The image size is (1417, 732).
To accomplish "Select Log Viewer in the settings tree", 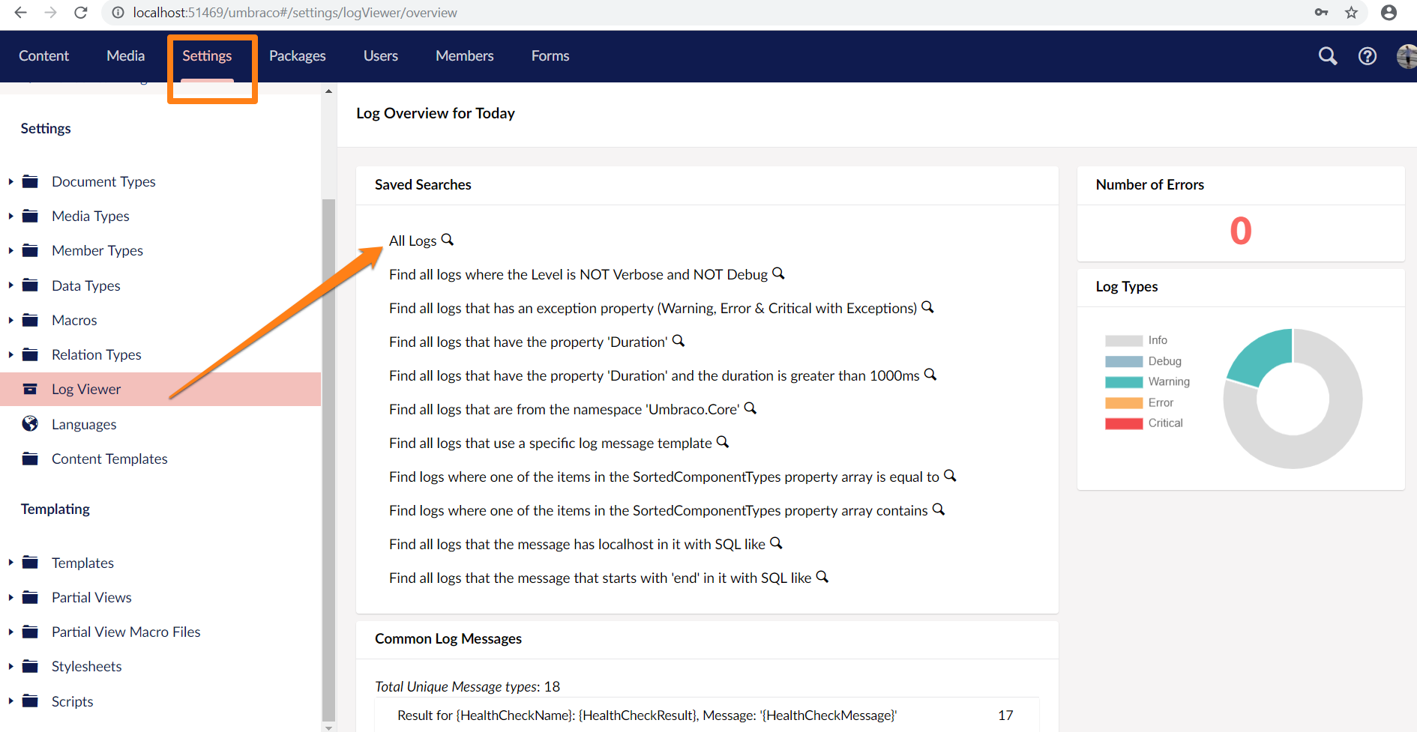I will point(86,389).
